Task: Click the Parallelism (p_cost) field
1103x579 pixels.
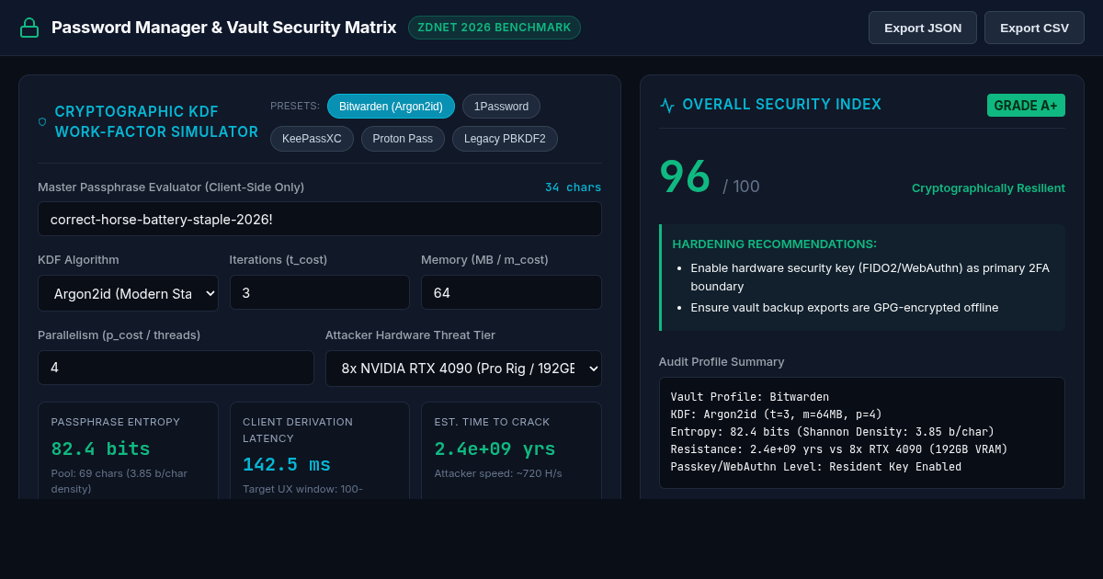Action: [176, 368]
